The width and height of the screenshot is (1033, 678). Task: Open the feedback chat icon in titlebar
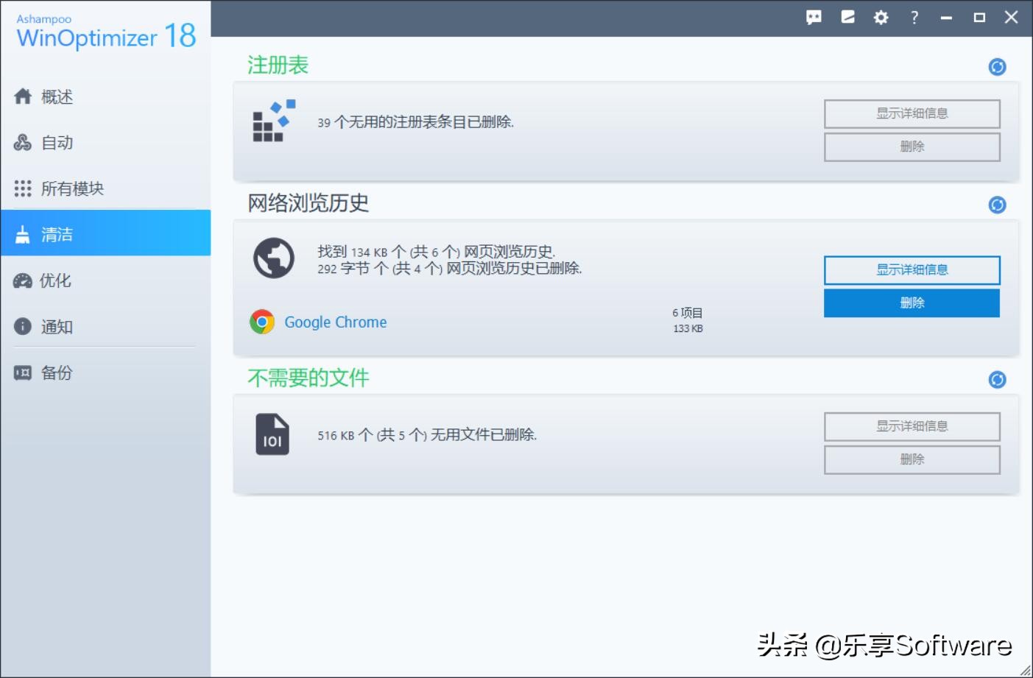point(813,17)
